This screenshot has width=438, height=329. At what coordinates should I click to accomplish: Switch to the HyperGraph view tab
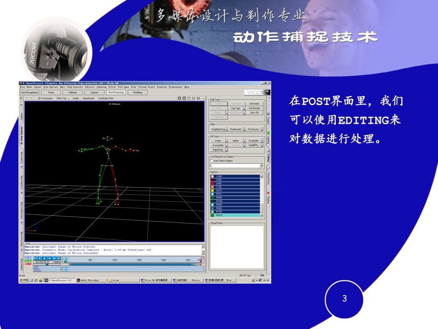89,99
